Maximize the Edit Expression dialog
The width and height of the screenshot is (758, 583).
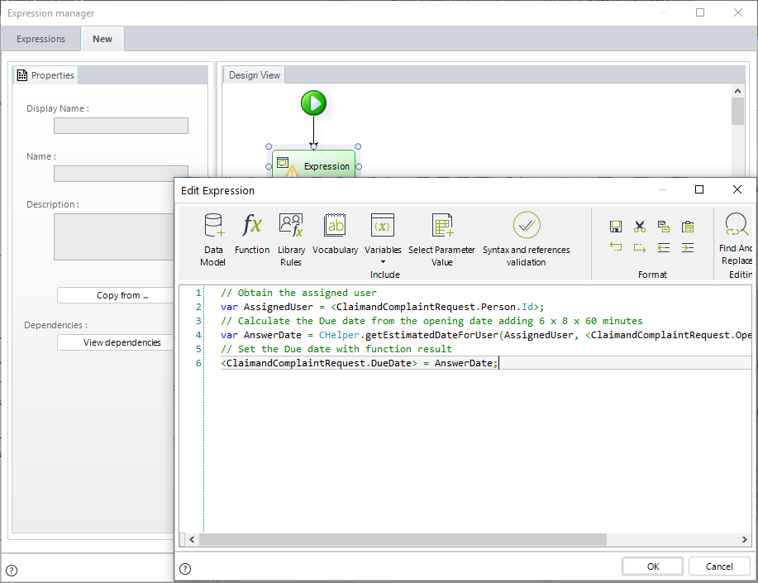[699, 189]
